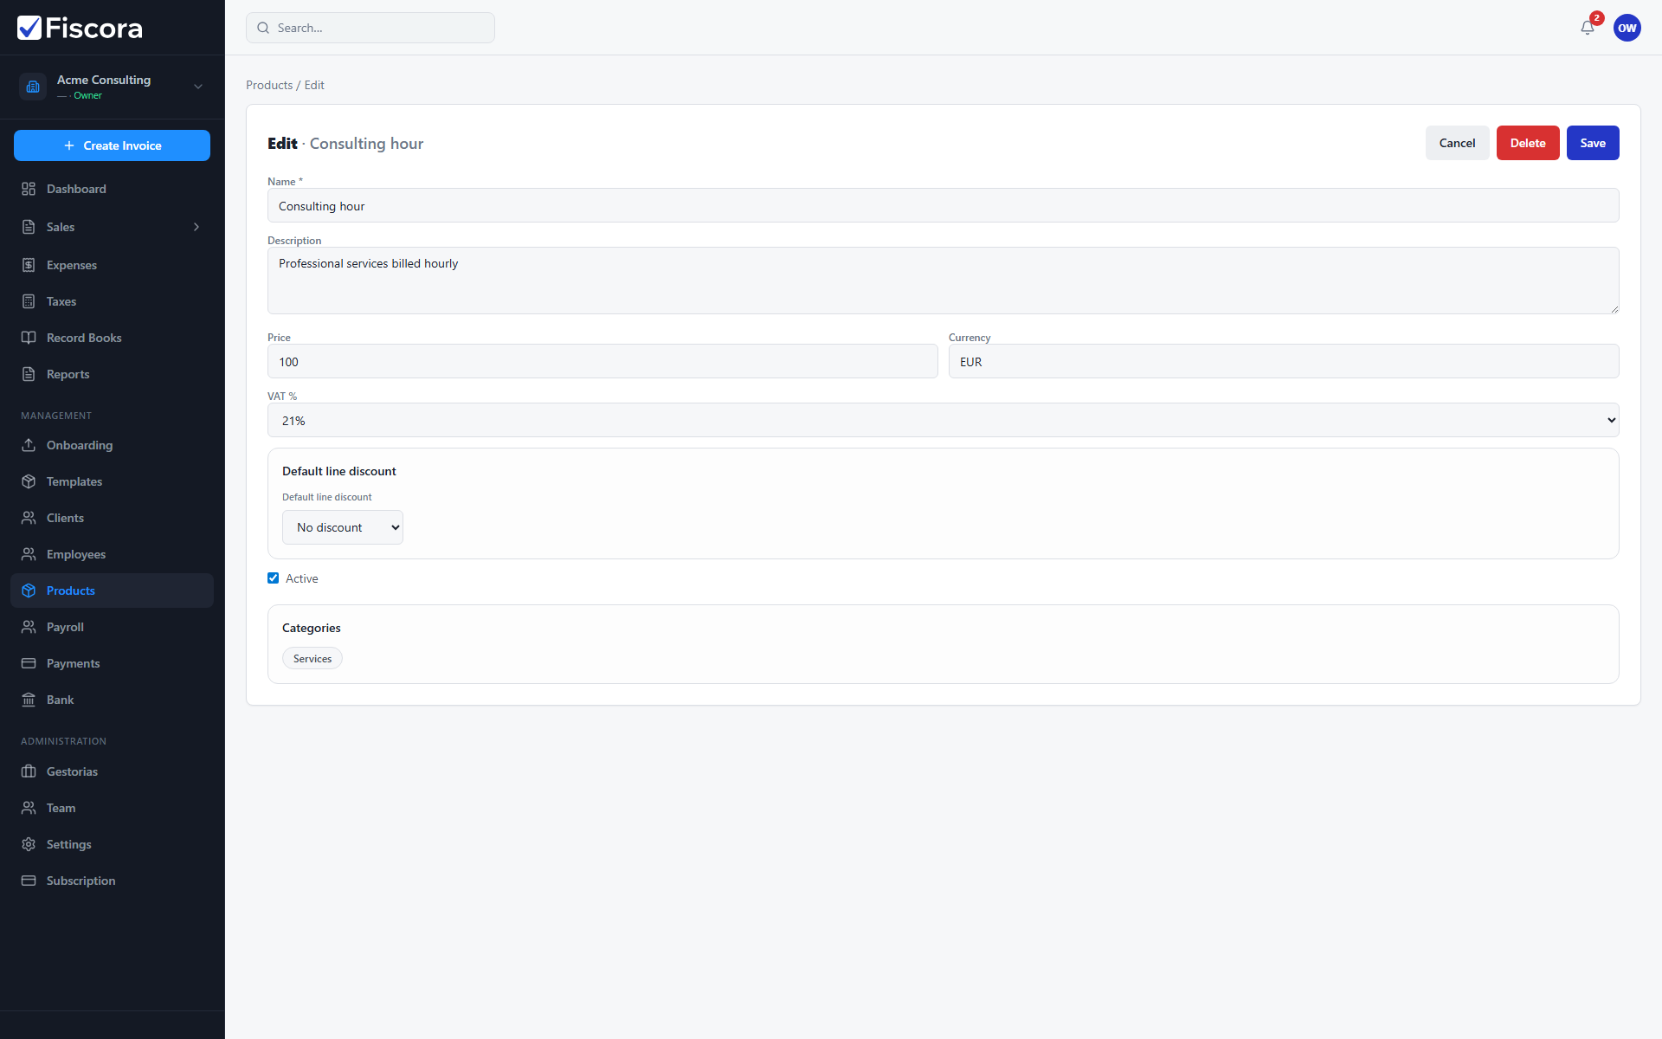The height and width of the screenshot is (1039, 1662).
Task: Click the Name input field
Action: 943,205
